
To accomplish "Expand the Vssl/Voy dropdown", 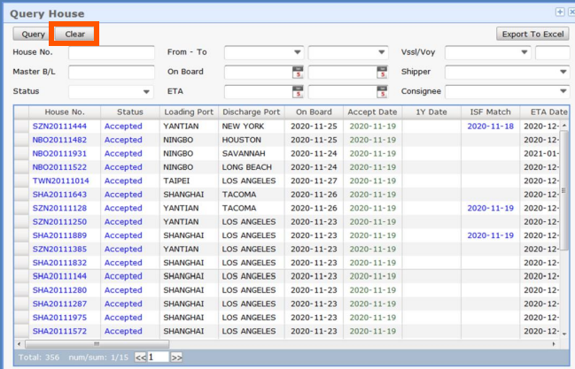I will 524,53.
